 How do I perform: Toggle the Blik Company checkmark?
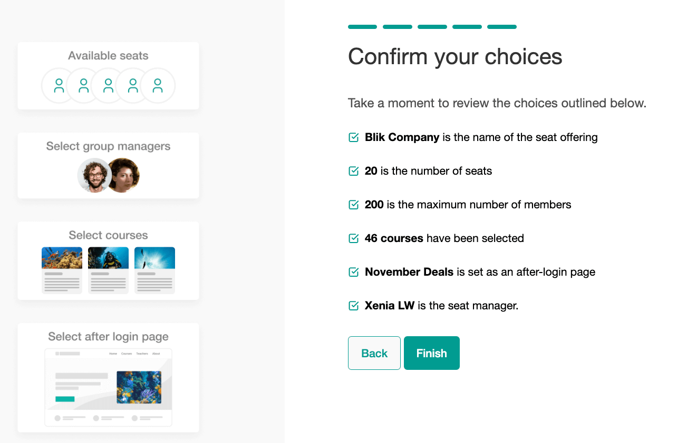click(x=354, y=137)
